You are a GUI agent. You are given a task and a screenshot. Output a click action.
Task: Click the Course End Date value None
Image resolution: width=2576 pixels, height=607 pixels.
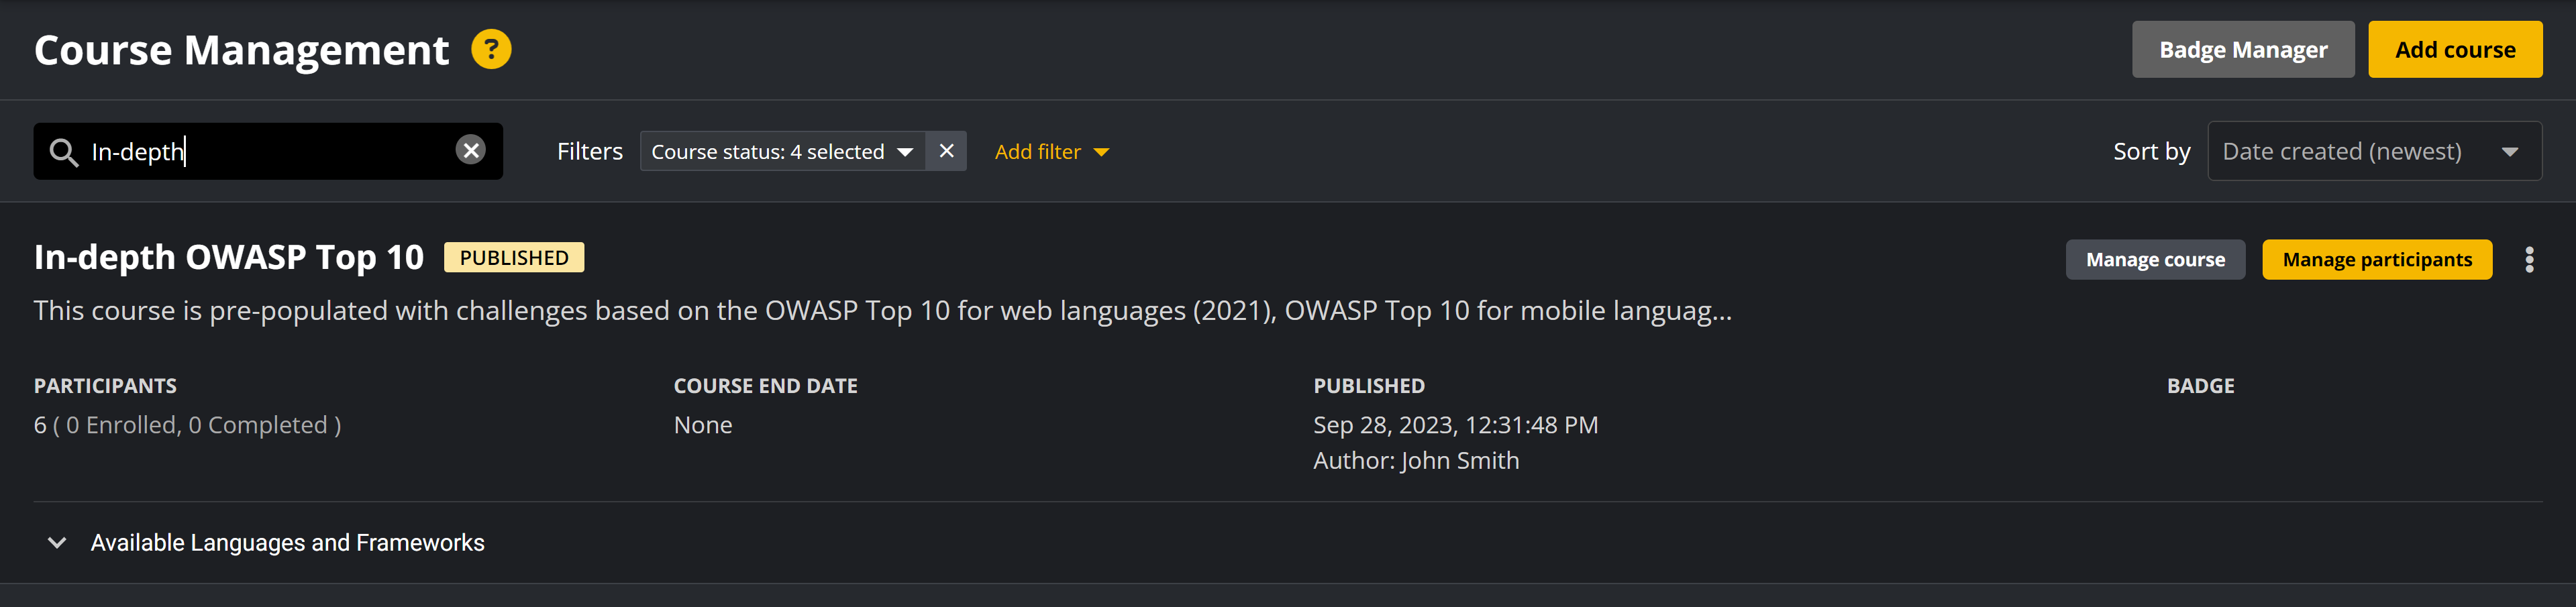coord(703,425)
